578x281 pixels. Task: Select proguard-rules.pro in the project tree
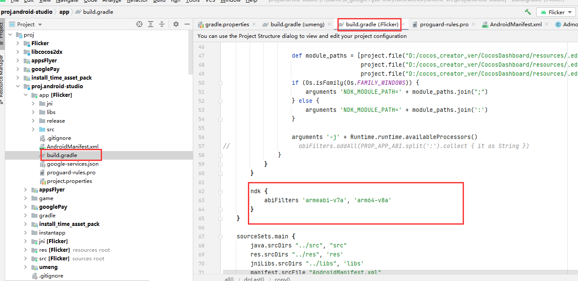71,173
